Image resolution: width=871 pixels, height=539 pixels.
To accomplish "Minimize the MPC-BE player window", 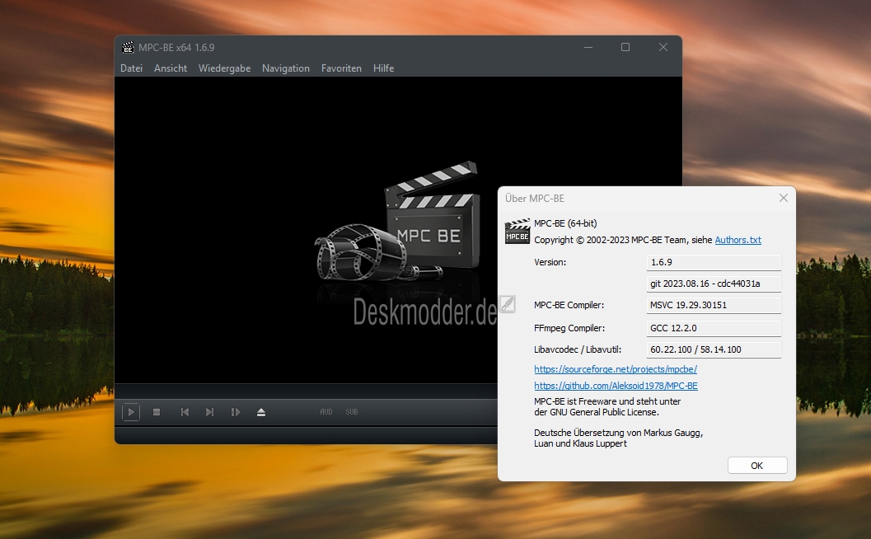I will (x=588, y=47).
